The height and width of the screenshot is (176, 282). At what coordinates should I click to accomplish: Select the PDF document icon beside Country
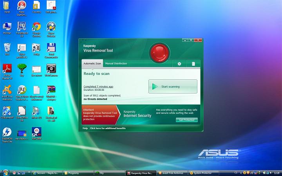(x=51, y=7)
